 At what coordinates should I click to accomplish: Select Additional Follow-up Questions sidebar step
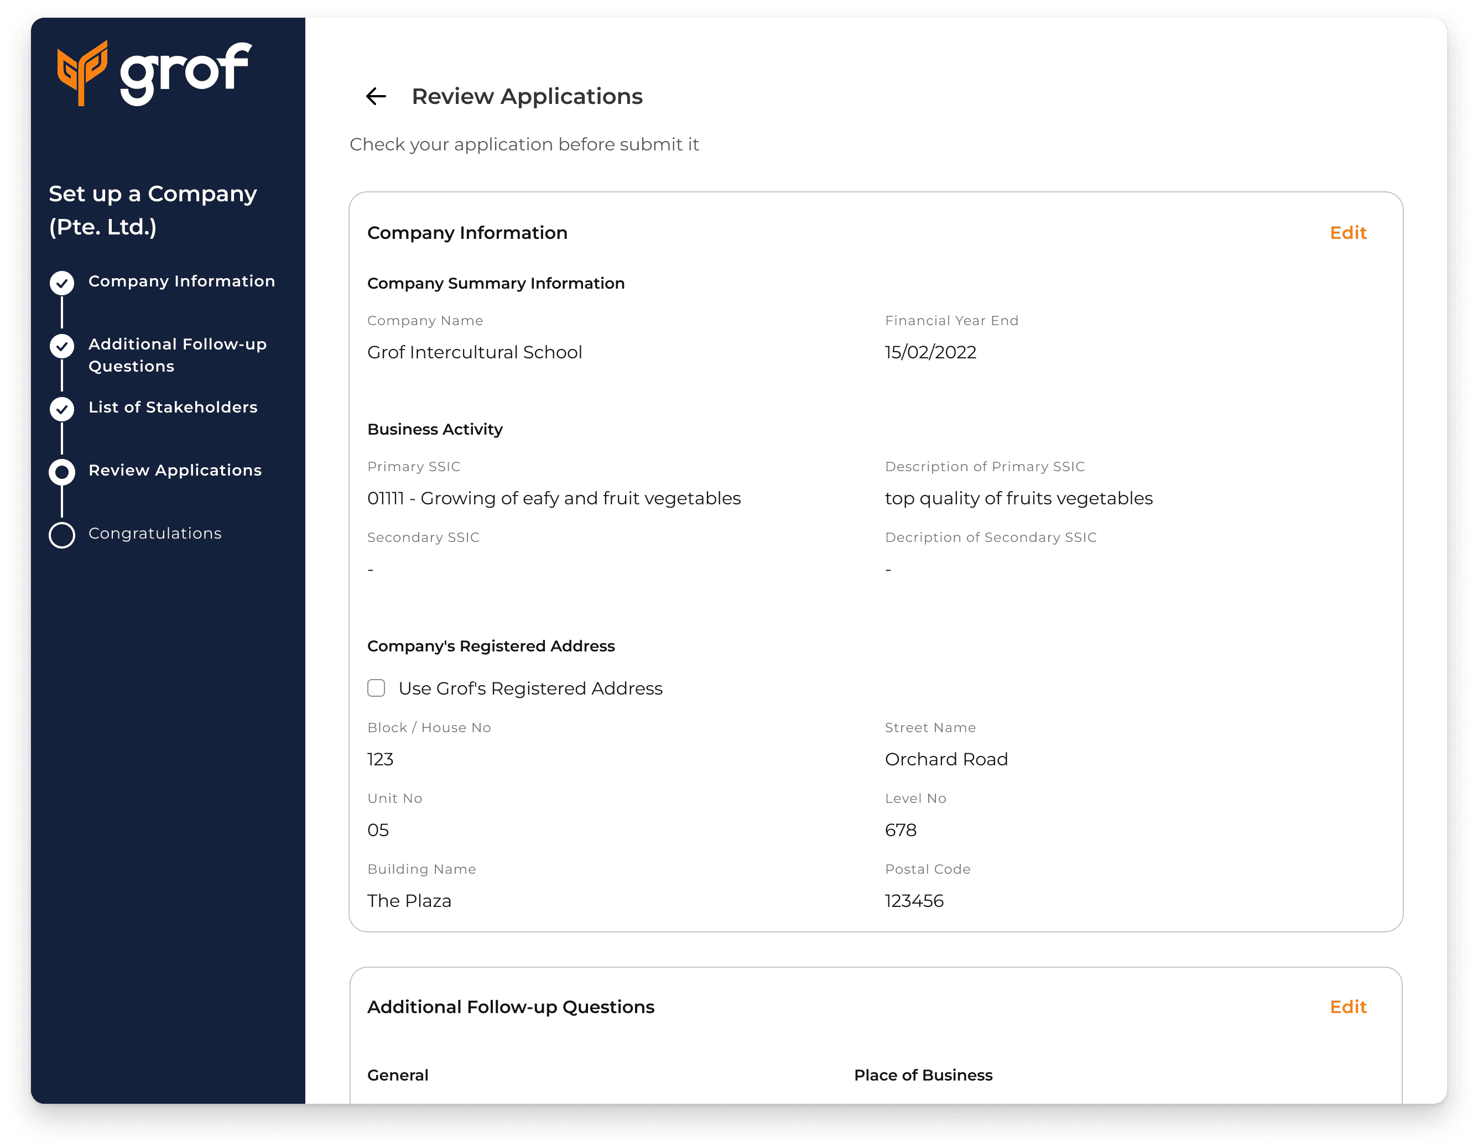click(x=178, y=354)
